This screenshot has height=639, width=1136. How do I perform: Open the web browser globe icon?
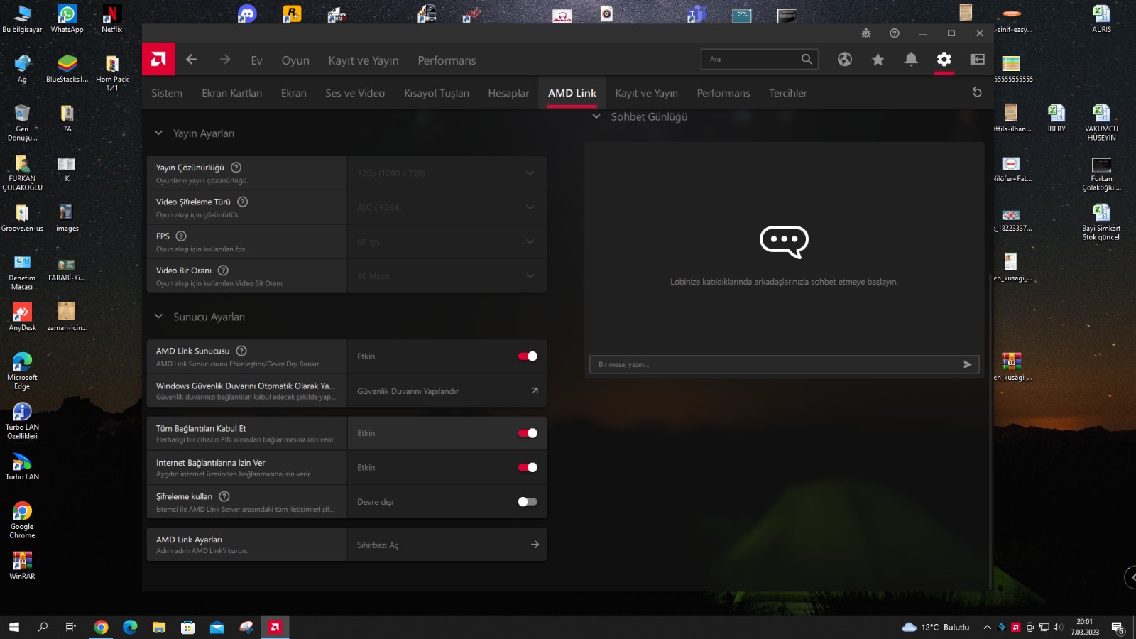[x=844, y=60]
